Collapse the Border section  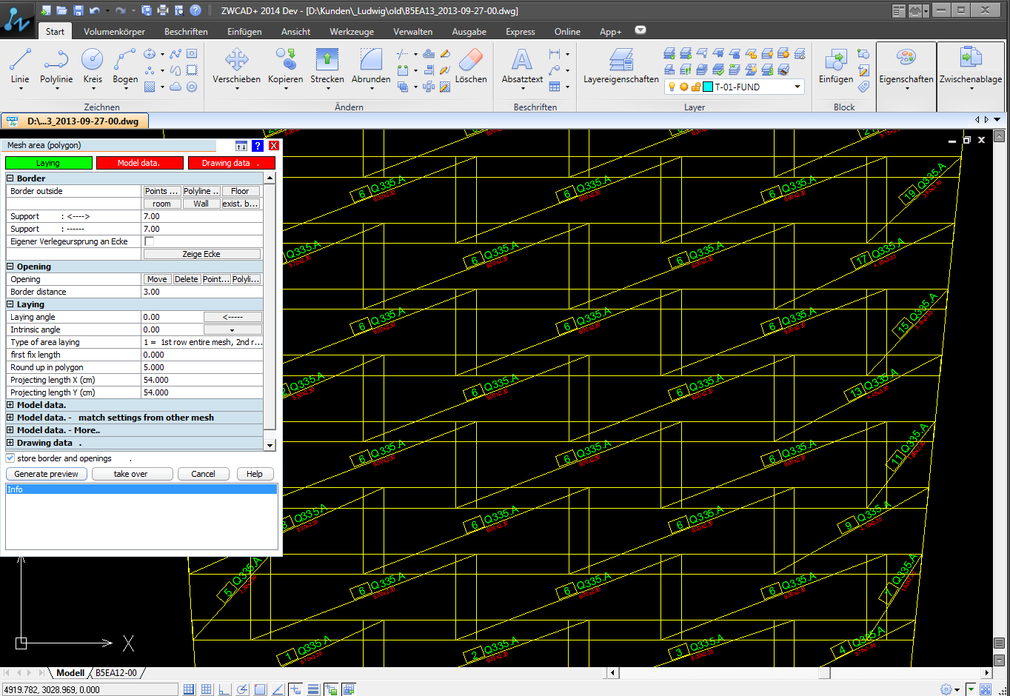[x=10, y=178]
